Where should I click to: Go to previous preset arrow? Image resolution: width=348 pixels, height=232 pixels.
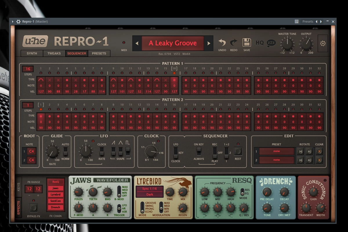coord(137,43)
